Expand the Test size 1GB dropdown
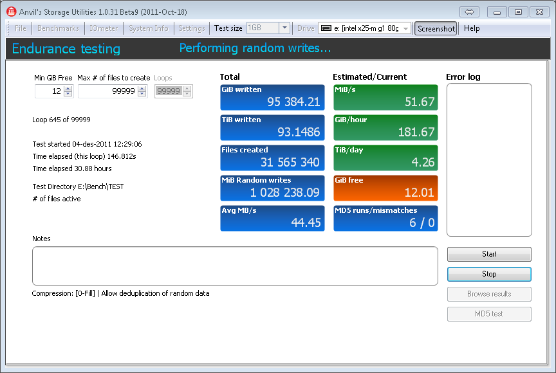556x373 pixels. click(x=284, y=28)
